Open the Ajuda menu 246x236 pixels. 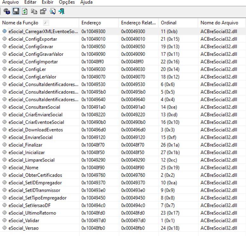pyautogui.click(x=86, y=2)
